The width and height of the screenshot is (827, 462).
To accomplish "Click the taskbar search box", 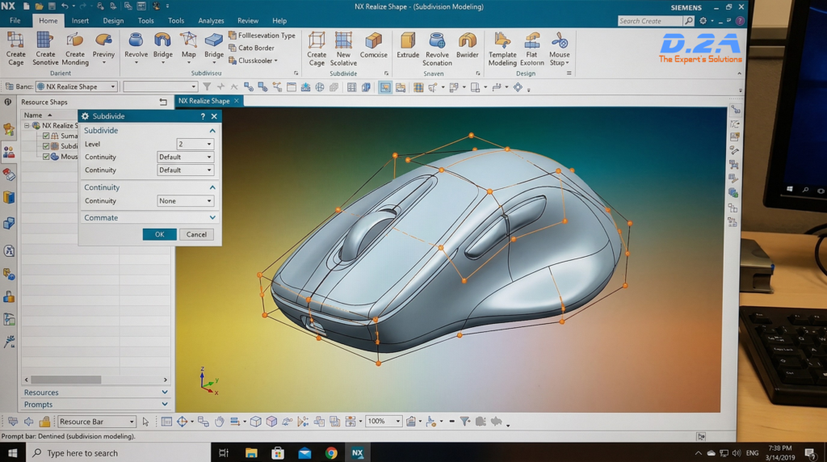I will 119,453.
